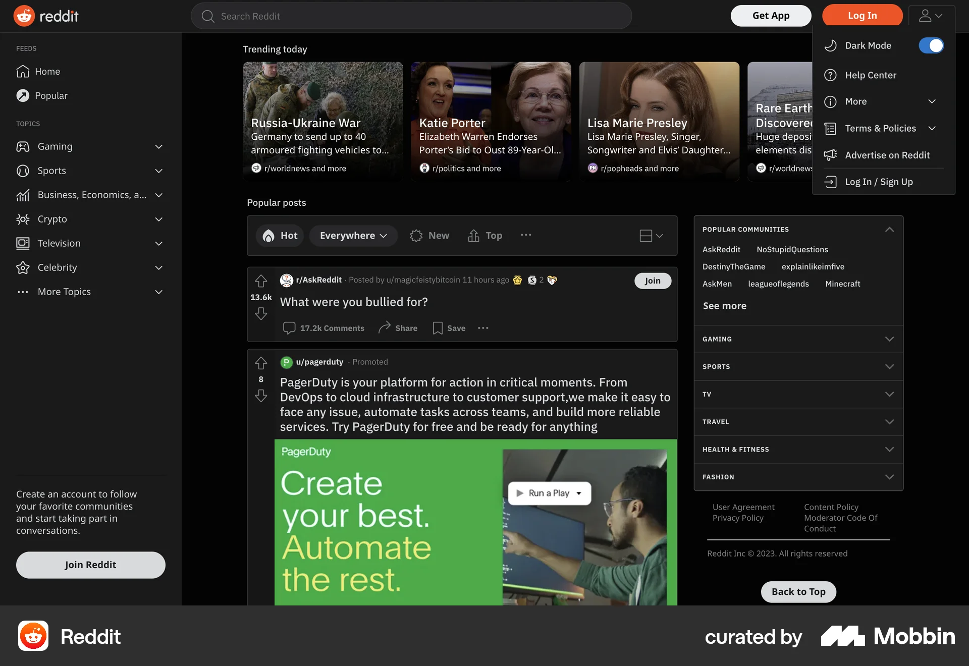Join the r/AskReddit community
This screenshot has width=969, height=666.
pos(653,281)
